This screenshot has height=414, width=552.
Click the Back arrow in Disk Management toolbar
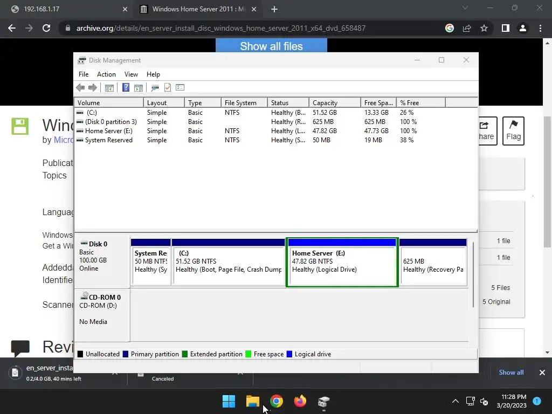click(80, 88)
